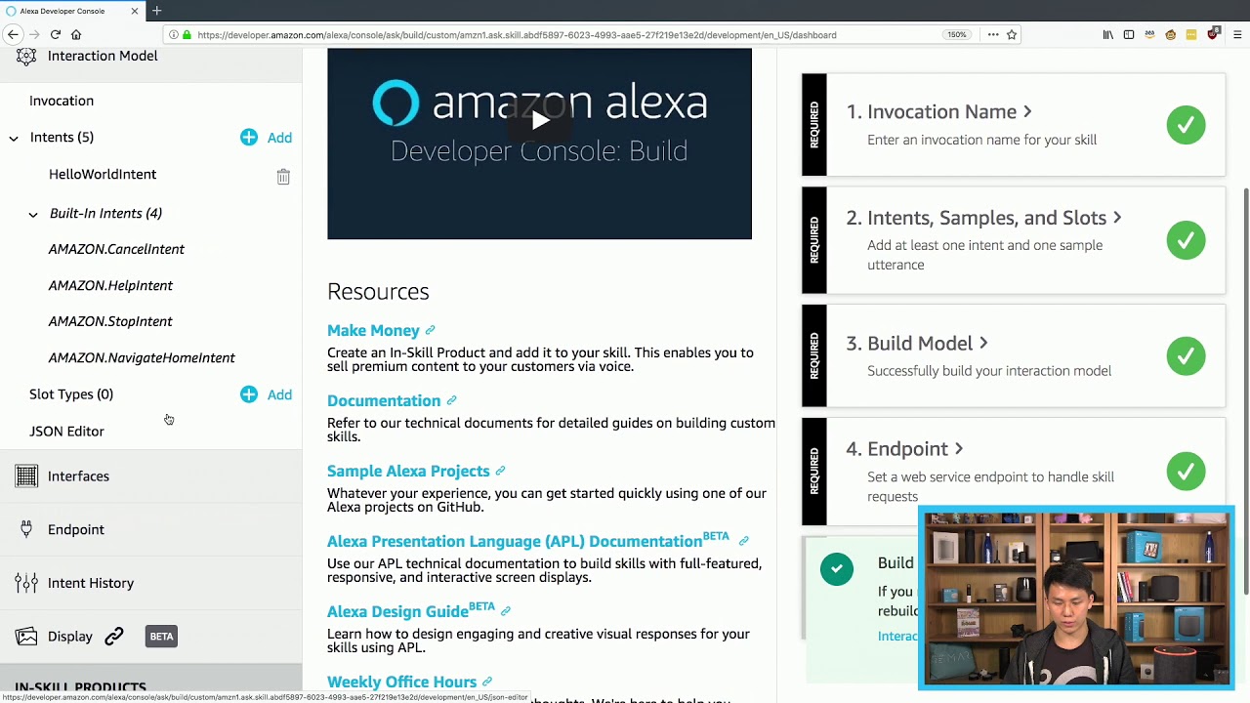Viewport: 1250px width, 703px height.
Task: Open the Sample Alexa Projects link
Action: coord(408,471)
